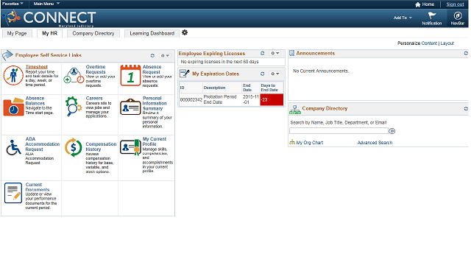Click the red -23 days cell

(272, 100)
